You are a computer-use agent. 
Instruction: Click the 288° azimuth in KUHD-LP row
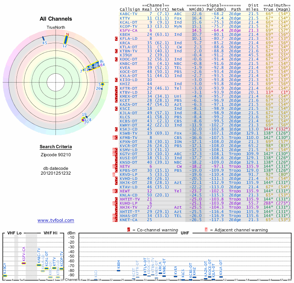(x=268, y=203)
